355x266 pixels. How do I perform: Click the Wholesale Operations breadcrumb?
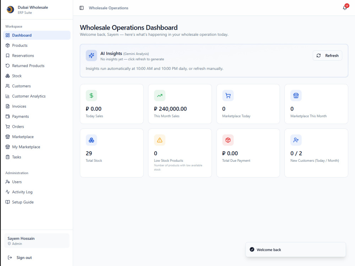(x=108, y=8)
